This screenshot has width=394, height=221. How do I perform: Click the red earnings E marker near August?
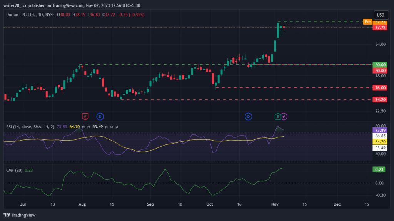[85, 116]
